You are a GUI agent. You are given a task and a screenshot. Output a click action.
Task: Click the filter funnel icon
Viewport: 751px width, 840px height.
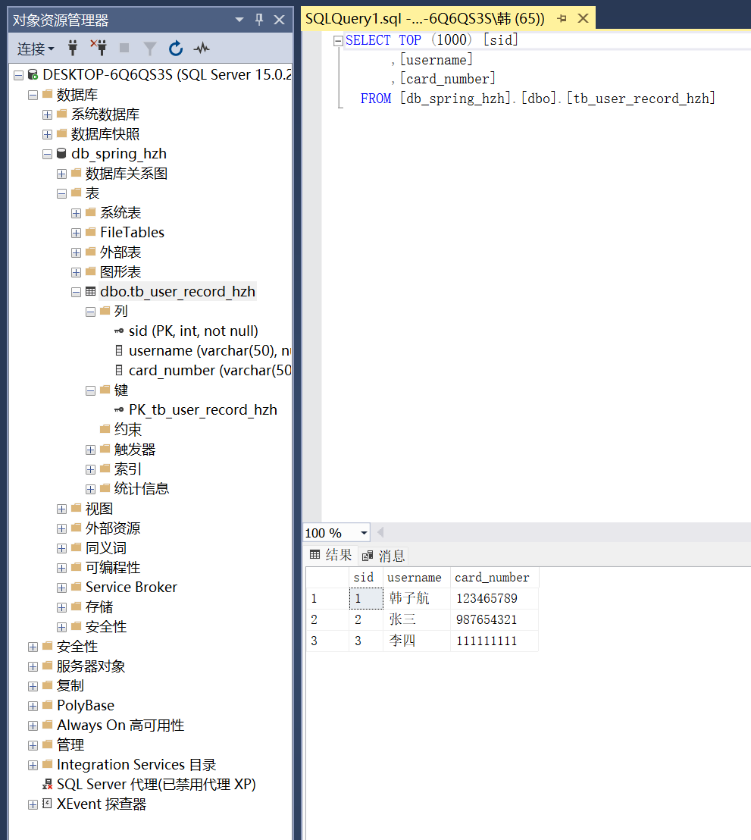[x=150, y=49]
